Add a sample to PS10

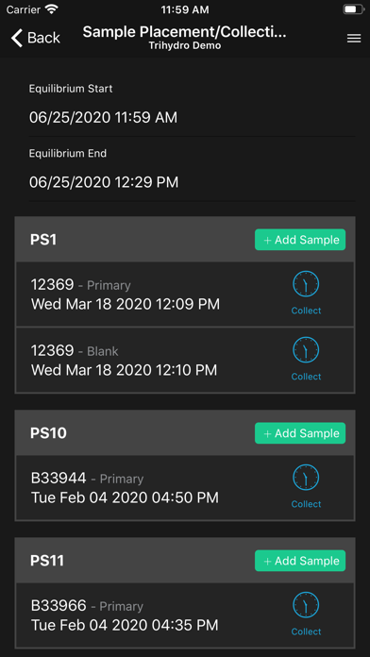pyautogui.click(x=300, y=433)
